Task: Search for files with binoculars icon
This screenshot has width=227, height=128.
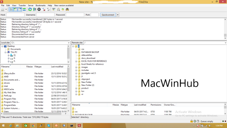Action: pos(67,9)
